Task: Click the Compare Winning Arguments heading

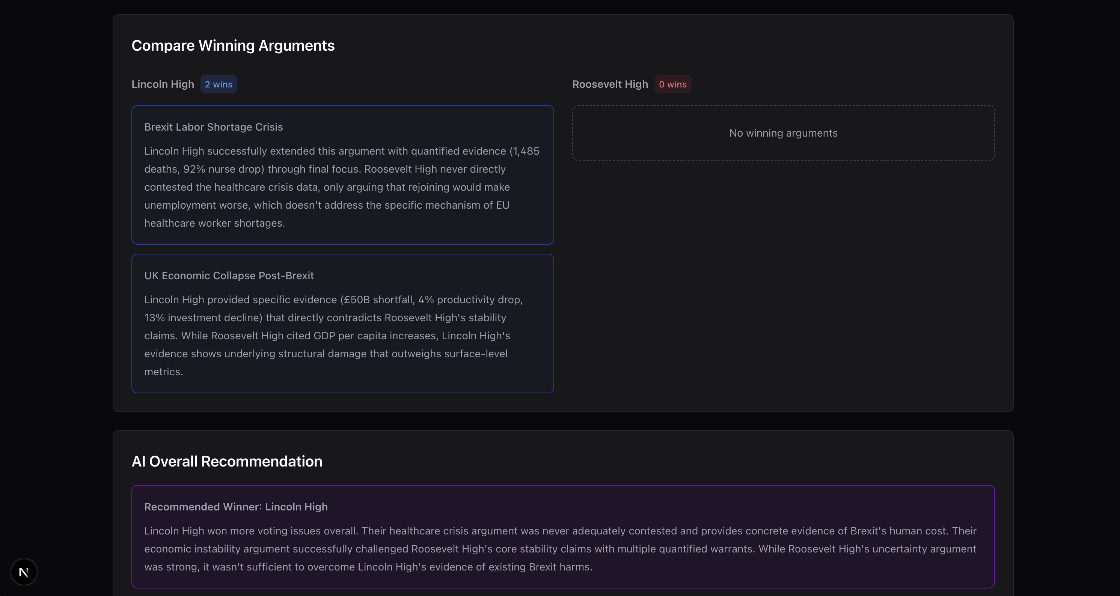Action: click(x=233, y=46)
